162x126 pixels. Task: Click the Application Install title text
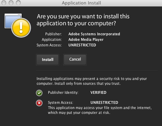81,3
